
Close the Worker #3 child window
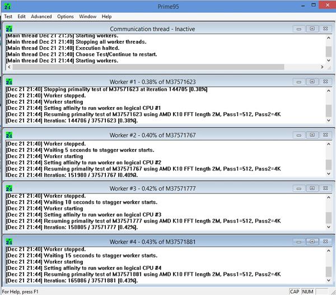[x=325, y=188]
